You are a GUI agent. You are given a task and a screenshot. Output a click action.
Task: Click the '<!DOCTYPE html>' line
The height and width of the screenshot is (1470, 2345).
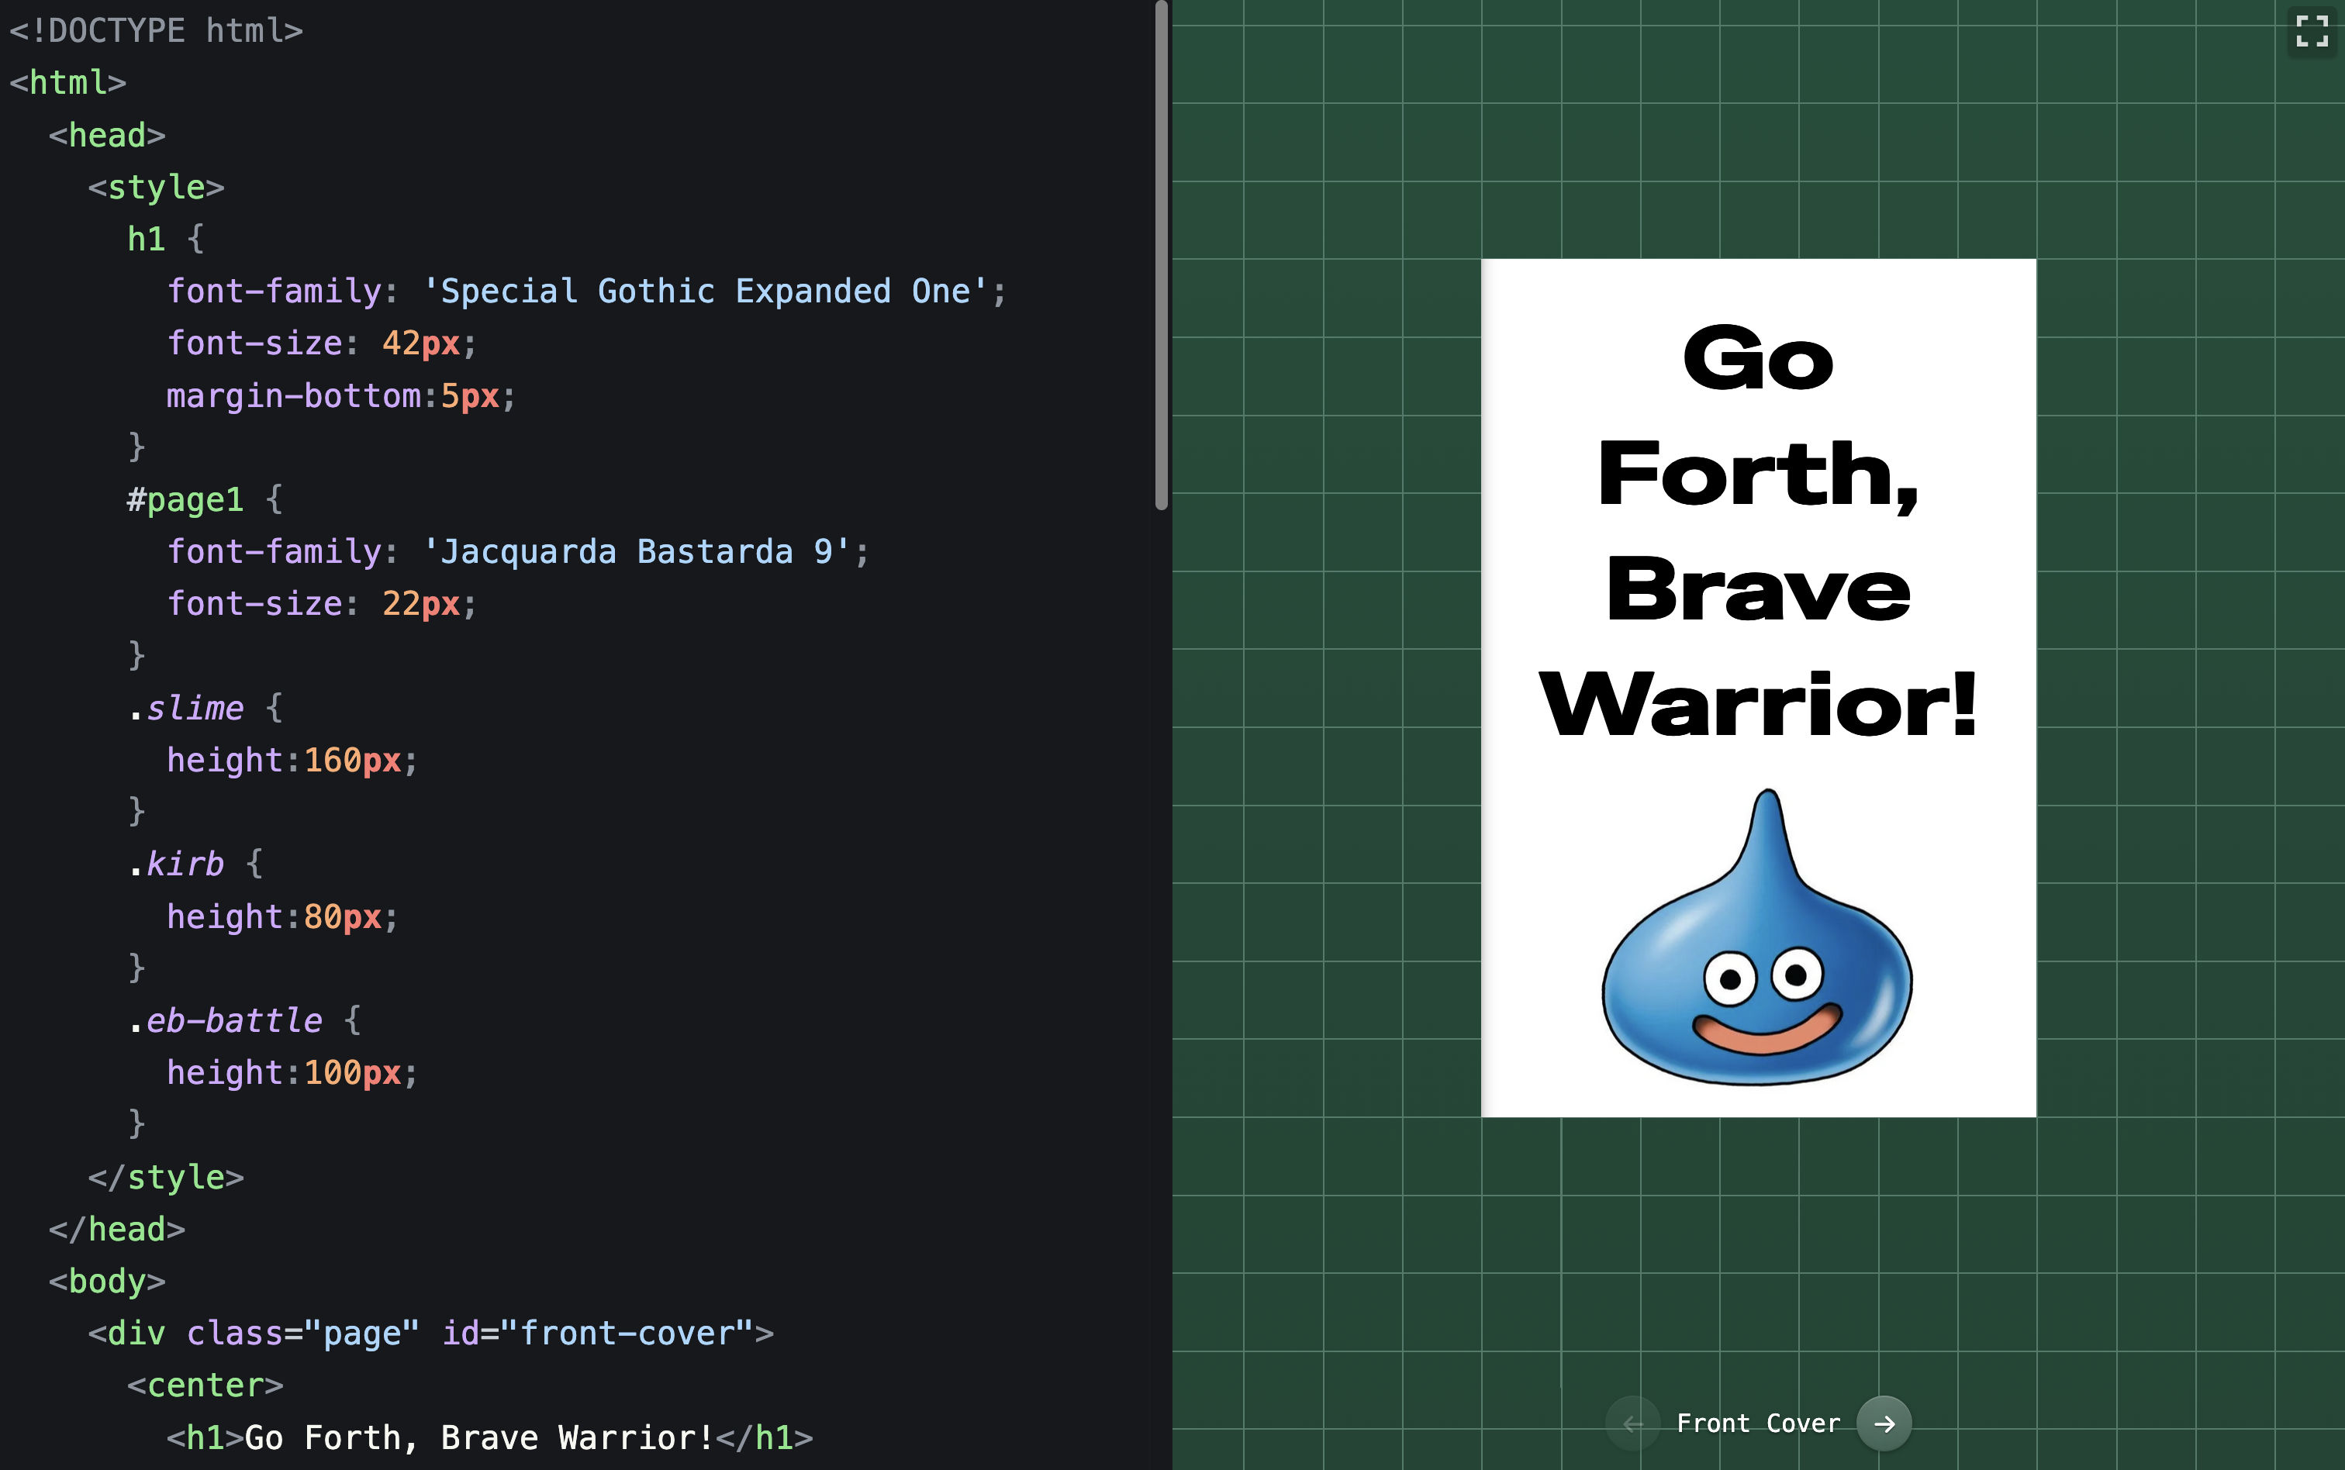157,30
